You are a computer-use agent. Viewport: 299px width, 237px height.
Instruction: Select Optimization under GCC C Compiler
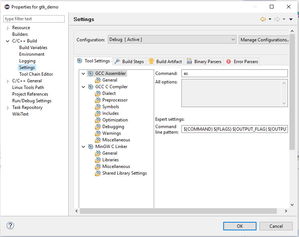click(x=115, y=120)
